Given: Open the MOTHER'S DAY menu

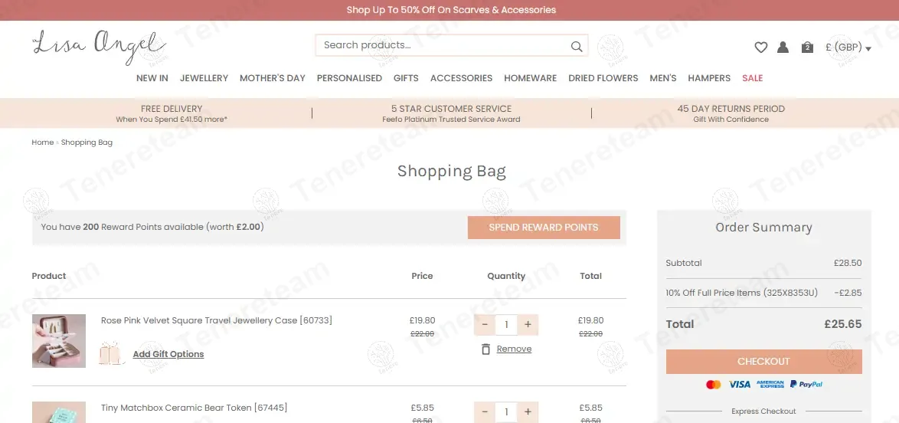Looking at the screenshot, I should coord(273,78).
